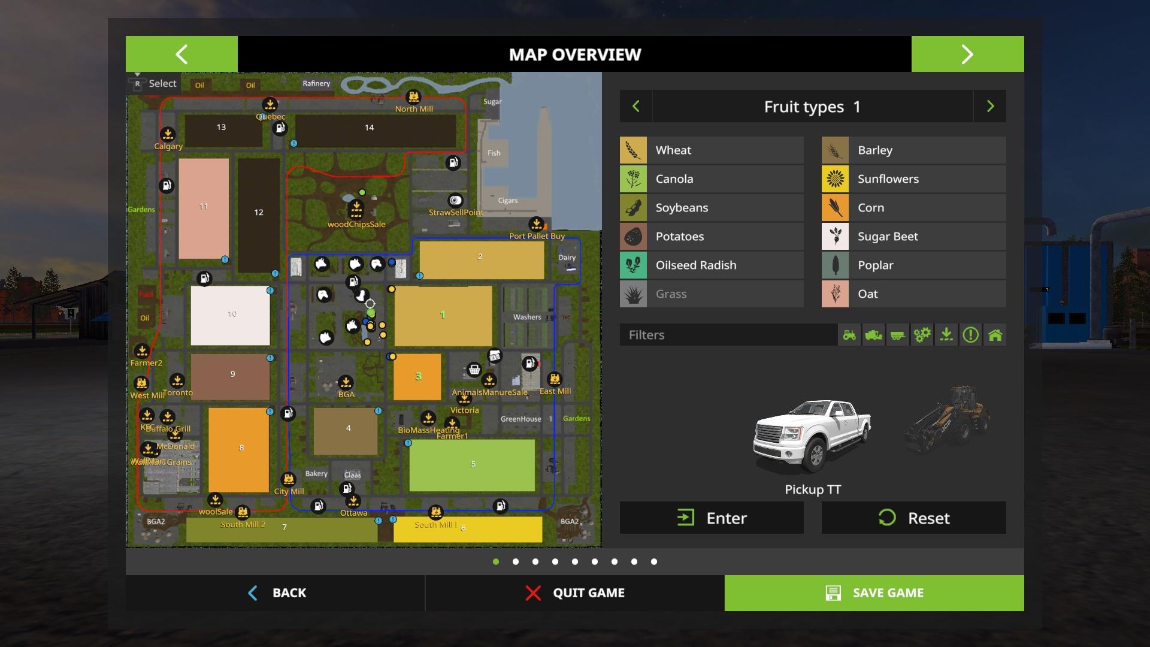The width and height of the screenshot is (1150, 647).
Task: Open next menu page with right arrow
Action: pos(967,54)
